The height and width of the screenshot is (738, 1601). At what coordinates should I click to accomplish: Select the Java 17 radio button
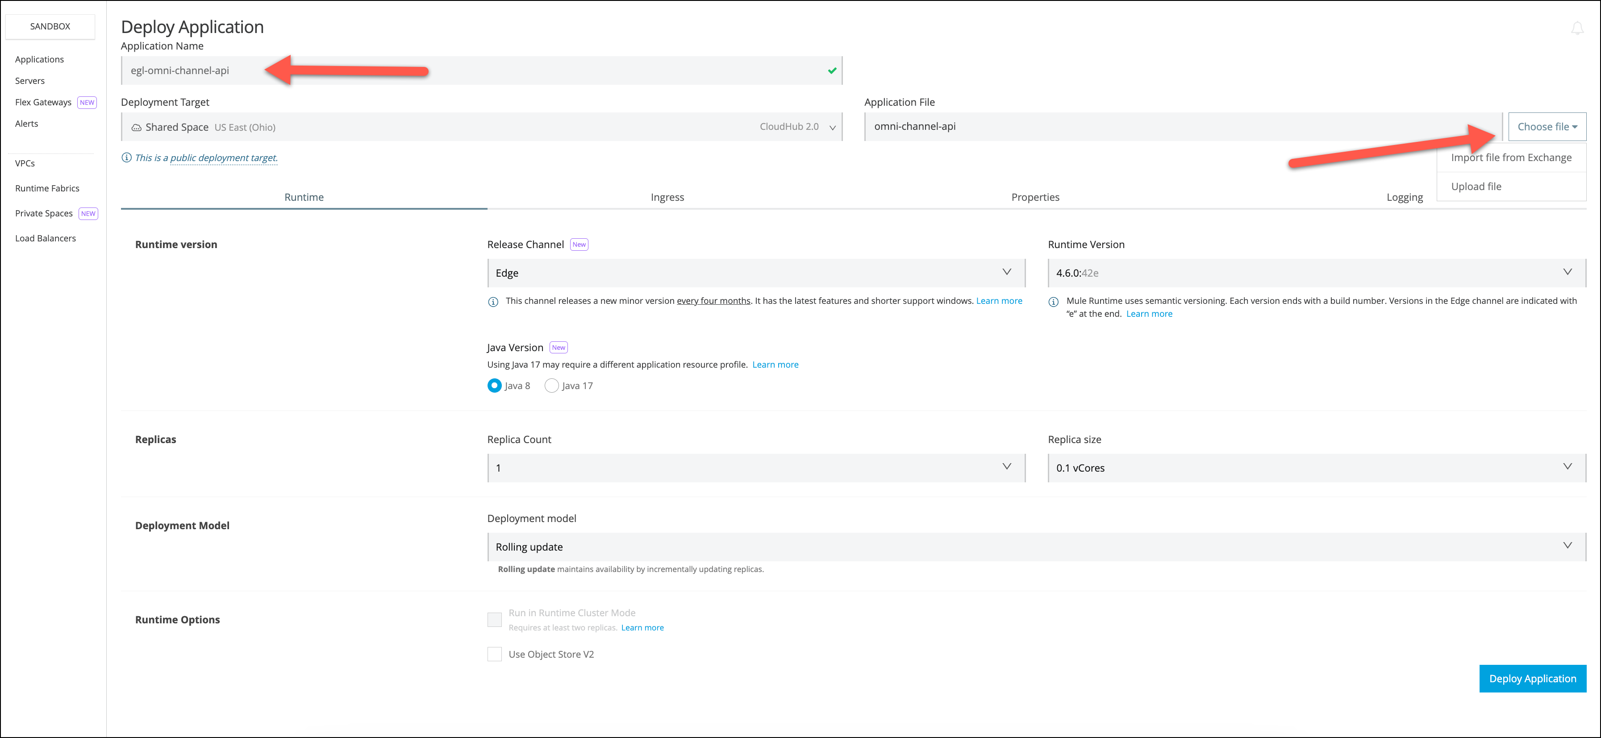(551, 386)
